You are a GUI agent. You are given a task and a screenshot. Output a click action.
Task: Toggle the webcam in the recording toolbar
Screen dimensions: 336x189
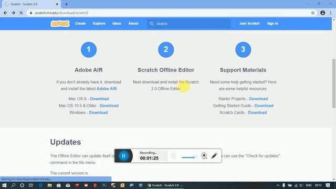204,156
